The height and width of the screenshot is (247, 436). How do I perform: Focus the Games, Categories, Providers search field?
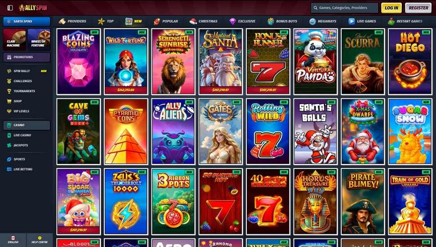344,8
